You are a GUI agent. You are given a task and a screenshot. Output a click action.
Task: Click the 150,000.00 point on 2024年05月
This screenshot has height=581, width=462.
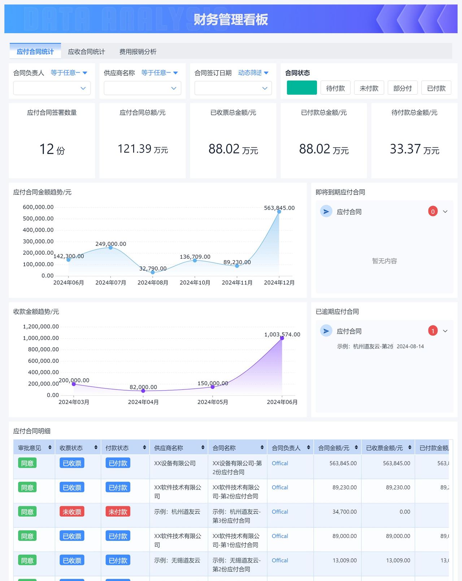(213, 387)
